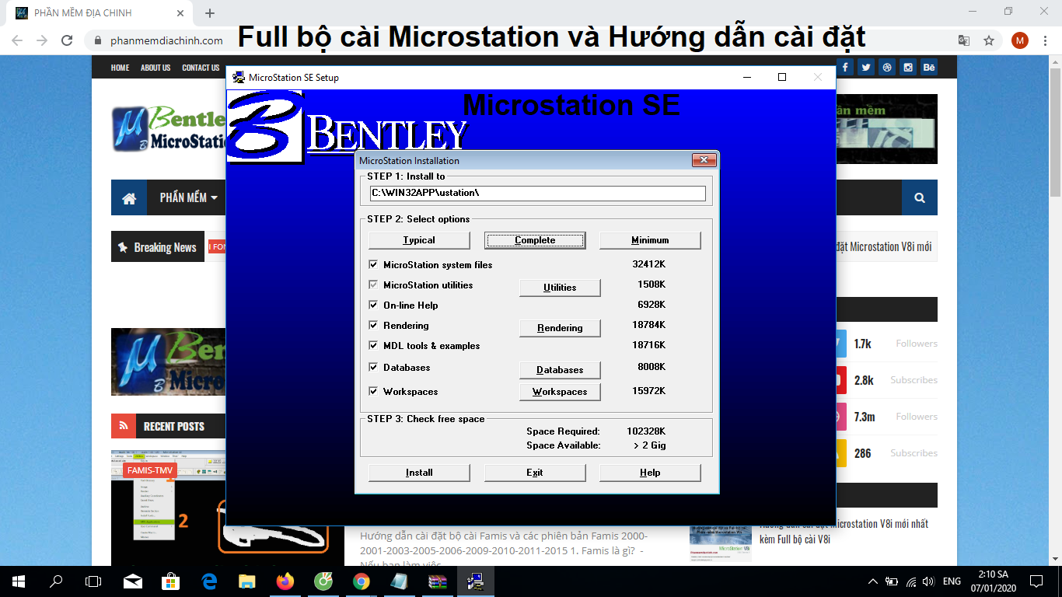Open MicroStation Setup from the taskbar
Screen dimensions: 1062x597
tap(475, 581)
